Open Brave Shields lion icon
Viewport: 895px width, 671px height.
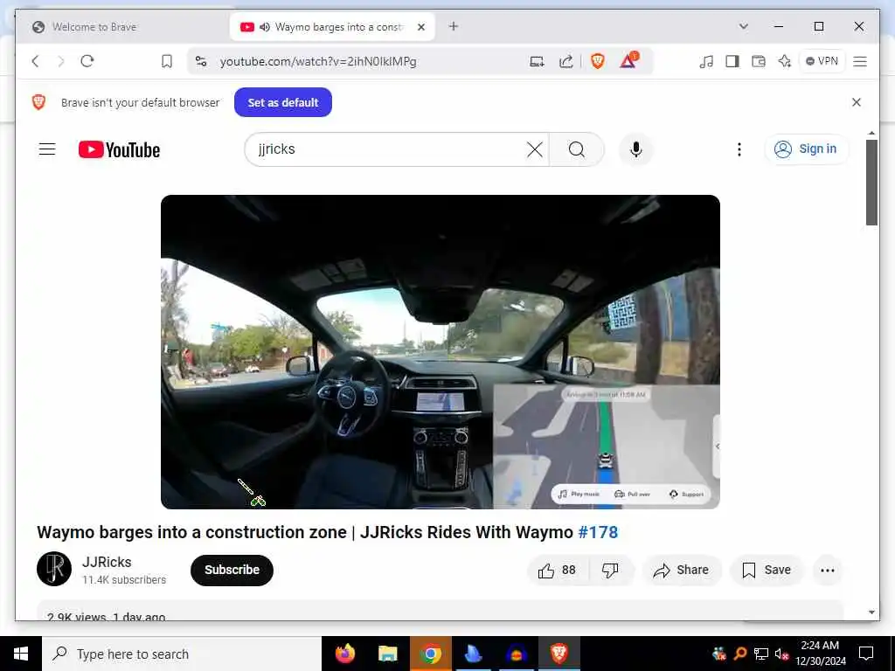click(x=598, y=61)
